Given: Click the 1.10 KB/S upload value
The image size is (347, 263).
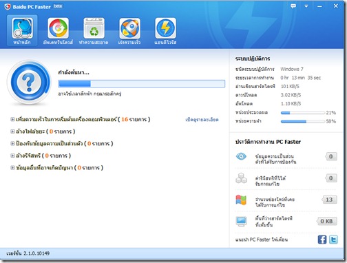Looking at the screenshot, I should point(291,104).
